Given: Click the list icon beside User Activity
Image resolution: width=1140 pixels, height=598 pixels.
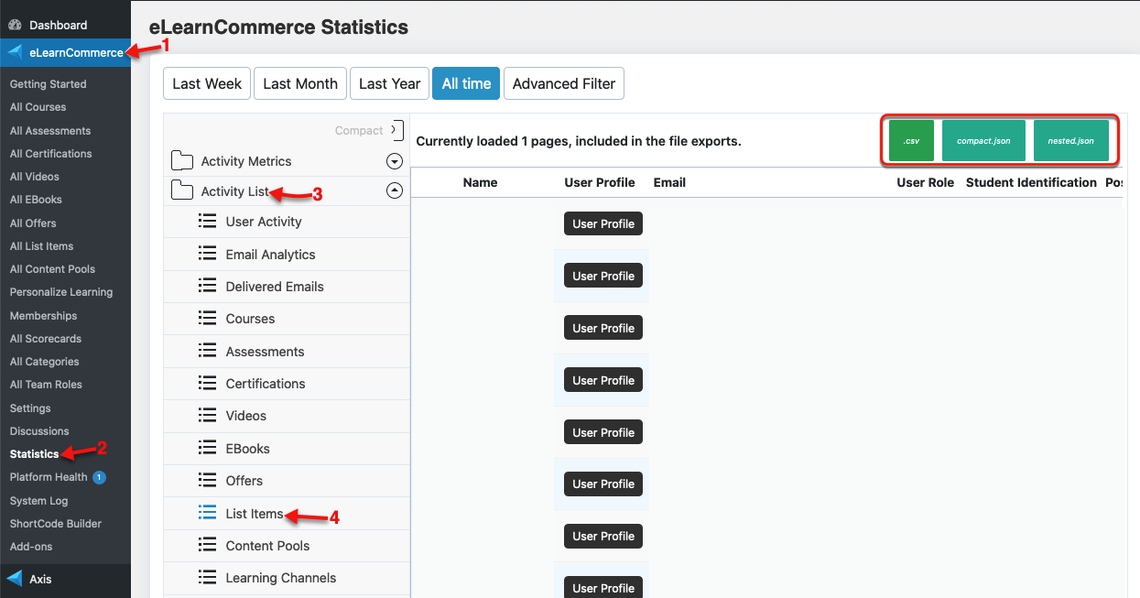Looking at the screenshot, I should click(207, 222).
